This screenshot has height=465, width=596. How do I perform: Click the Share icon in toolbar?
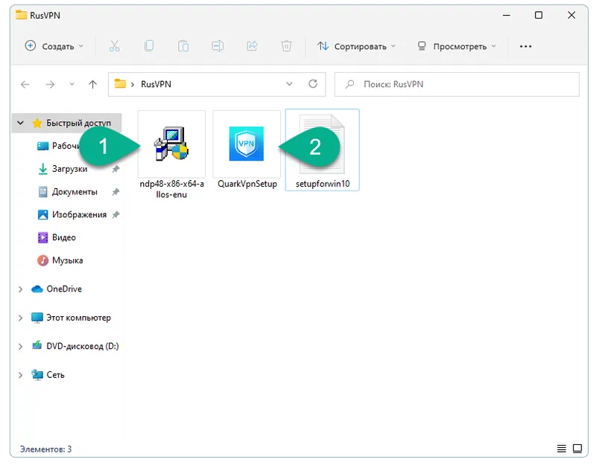point(252,46)
